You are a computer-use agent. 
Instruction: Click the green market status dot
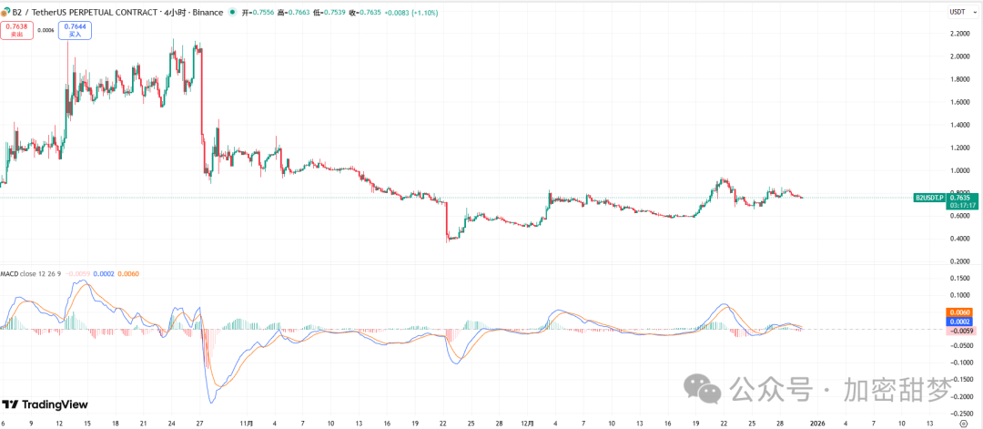pos(233,13)
